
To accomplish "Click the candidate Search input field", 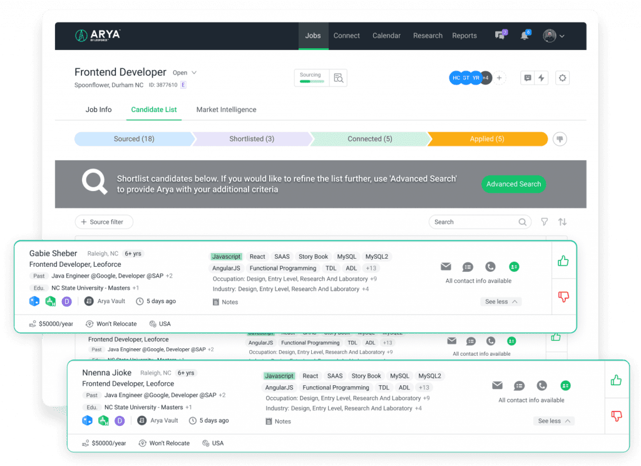I will (480, 222).
